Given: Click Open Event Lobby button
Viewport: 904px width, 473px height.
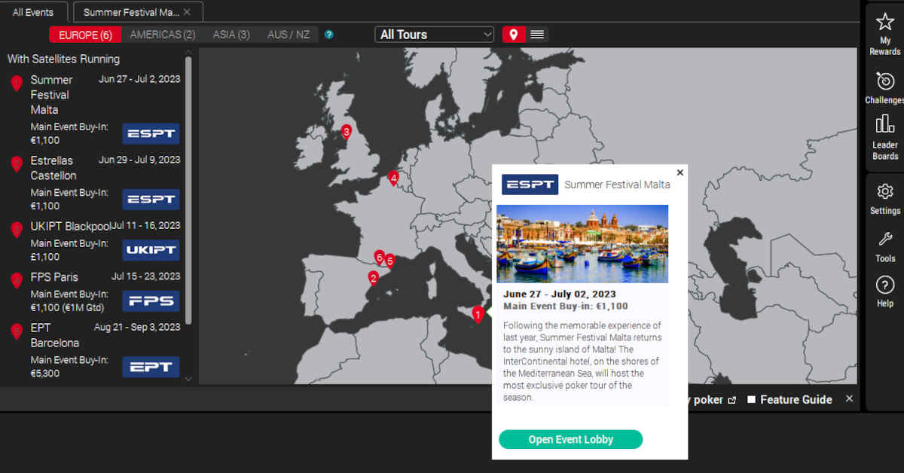Looking at the screenshot, I should (x=570, y=440).
